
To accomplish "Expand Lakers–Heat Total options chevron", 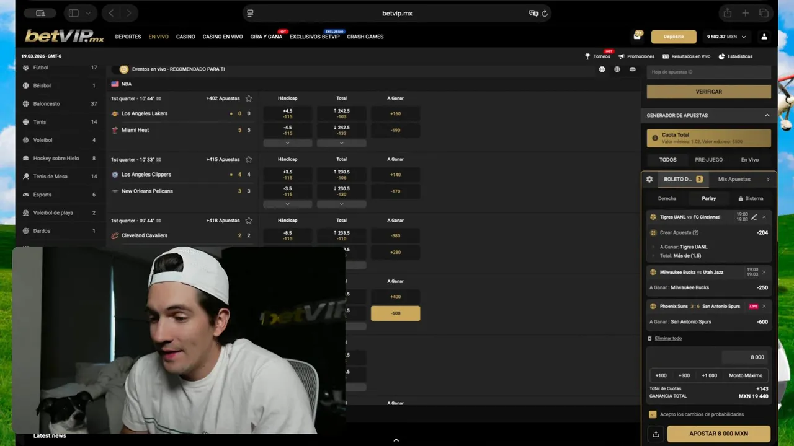I will (341, 143).
